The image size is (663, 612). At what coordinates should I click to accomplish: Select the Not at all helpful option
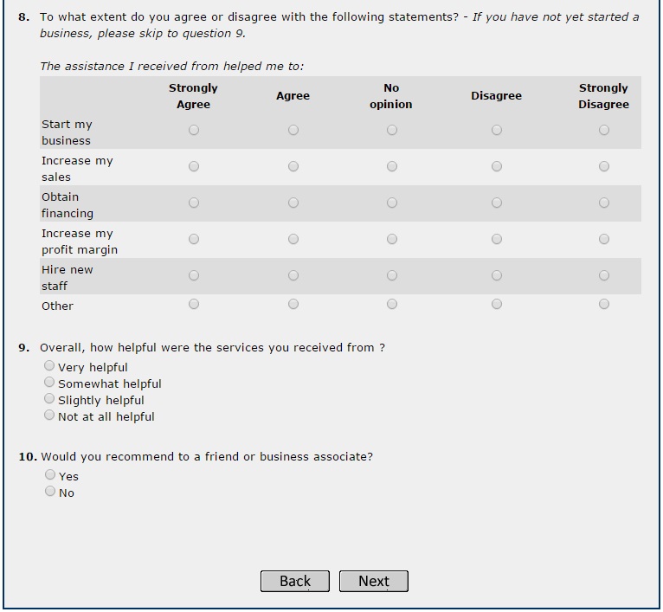(50, 416)
